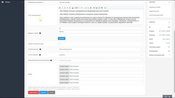Screen dimensions: 175x98
Task: Expand the Выборы sidebar chevron
Action: tap(22, 2)
